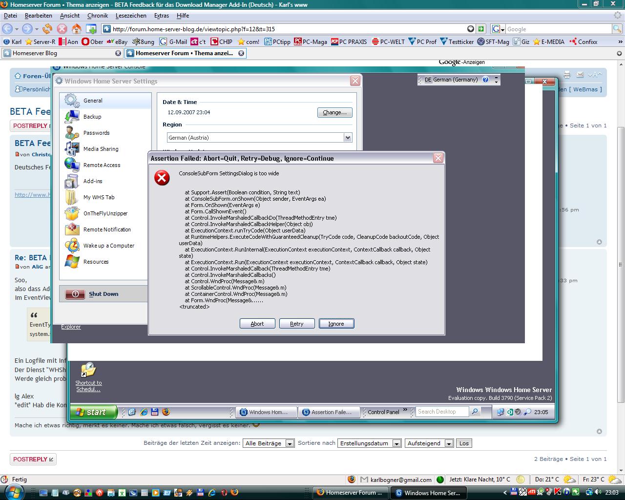The height and width of the screenshot is (500, 625).
Task: Click Firefox icon in remote desktop quick launch
Action: 166,412
